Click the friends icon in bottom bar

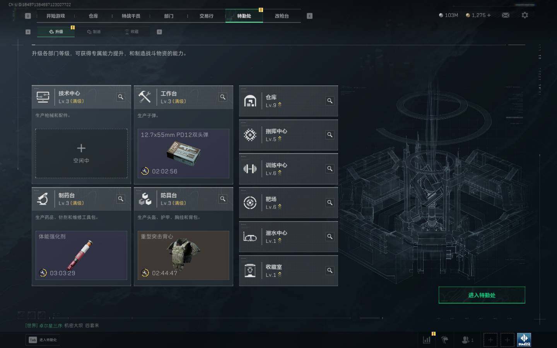467,340
